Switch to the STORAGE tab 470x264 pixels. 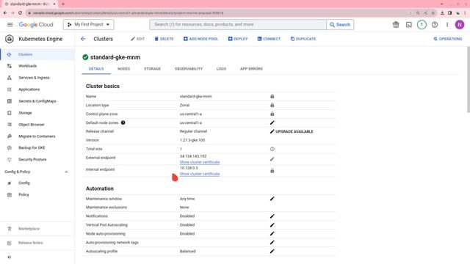(152, 69)
